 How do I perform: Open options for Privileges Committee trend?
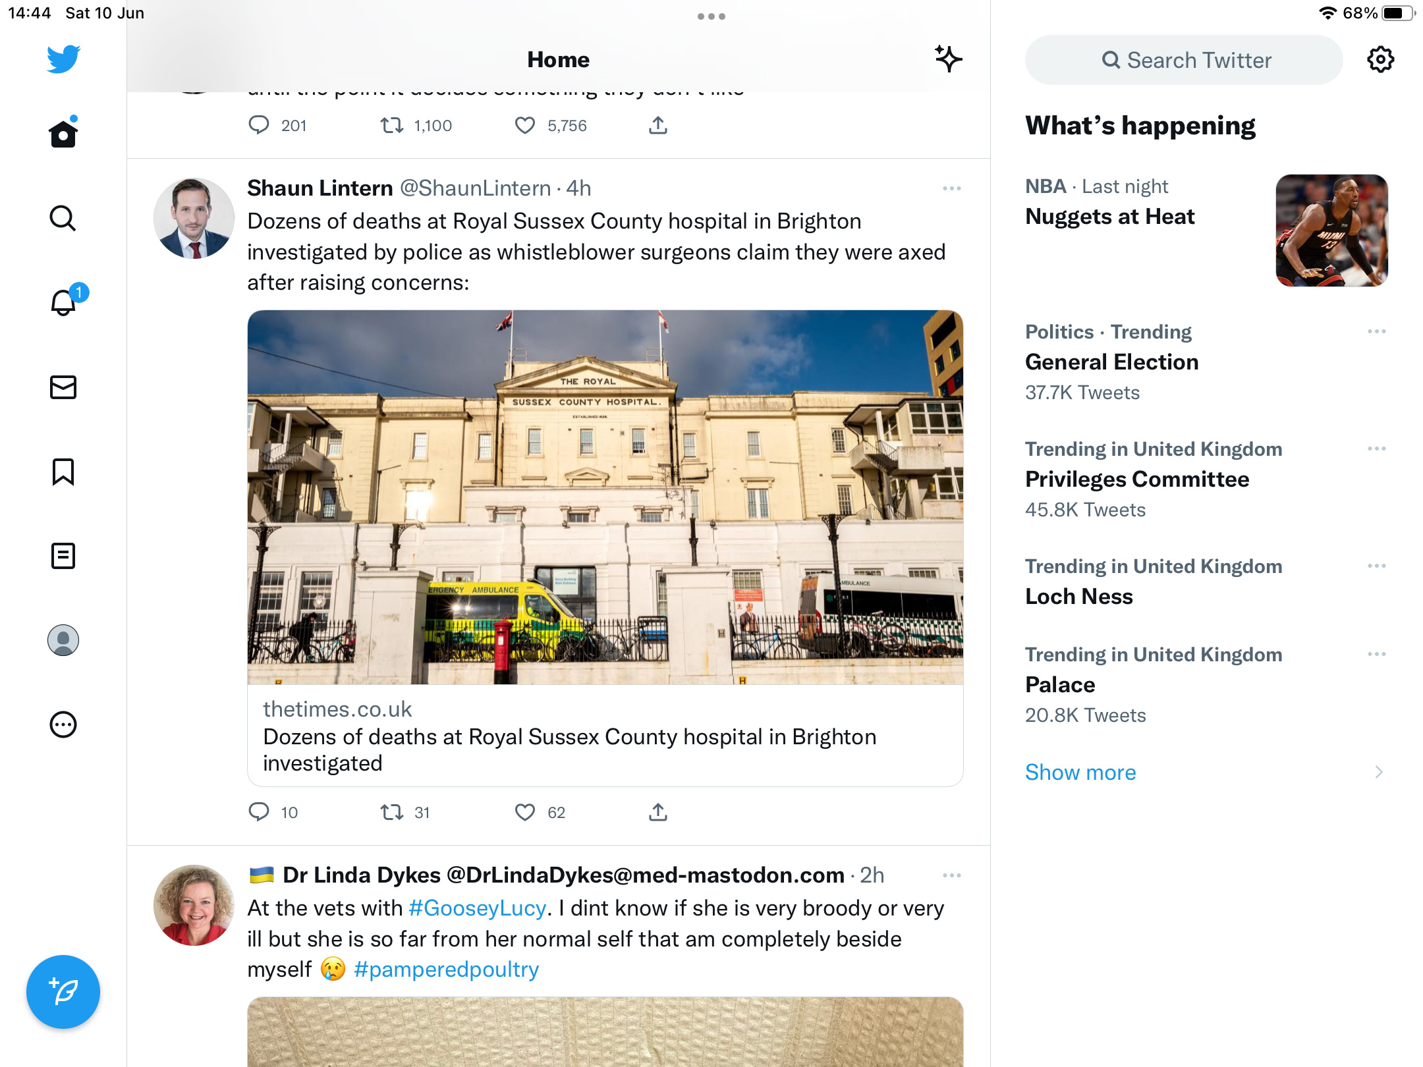coord(1376,449)
